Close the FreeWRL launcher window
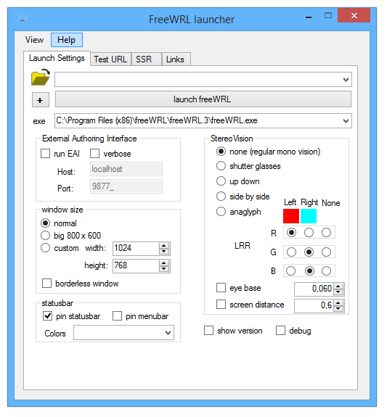The width and height of the screenshot is (387, 417). 354,15
